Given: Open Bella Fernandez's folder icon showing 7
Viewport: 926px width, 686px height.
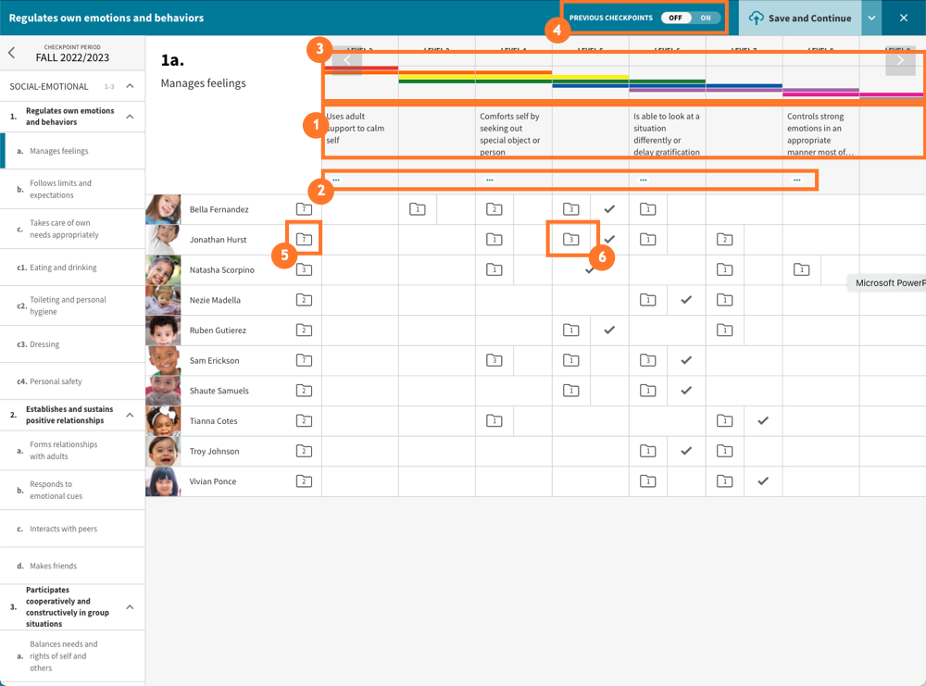Looking at the screenshot, I should tap(304, 209).
